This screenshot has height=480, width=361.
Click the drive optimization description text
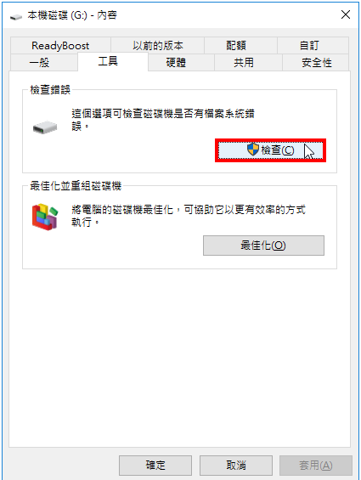click(x=189, y=216)
